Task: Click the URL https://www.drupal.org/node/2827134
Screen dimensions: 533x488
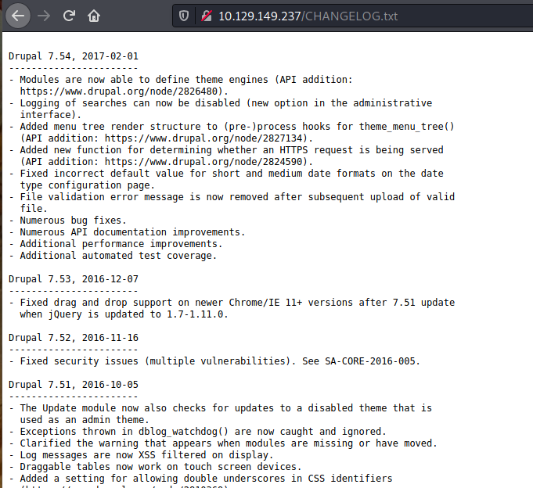Action: (203, 138)
